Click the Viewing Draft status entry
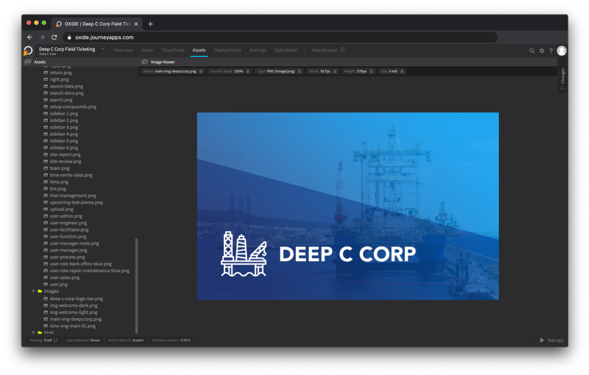 tap(43, 340)
